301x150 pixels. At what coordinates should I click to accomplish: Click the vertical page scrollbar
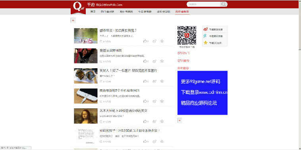coord(299,75)
